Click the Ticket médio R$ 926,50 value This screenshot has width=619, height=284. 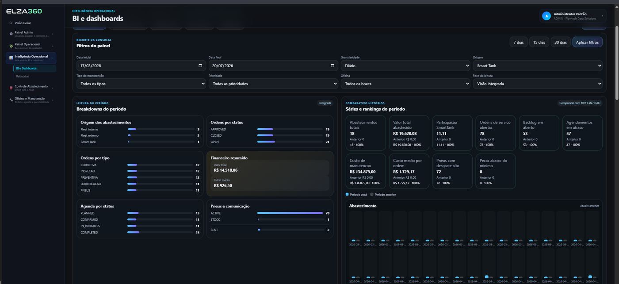(223, 186)
